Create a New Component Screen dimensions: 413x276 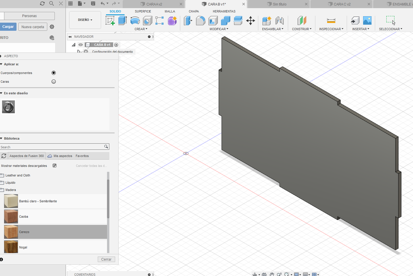point(267,21)
